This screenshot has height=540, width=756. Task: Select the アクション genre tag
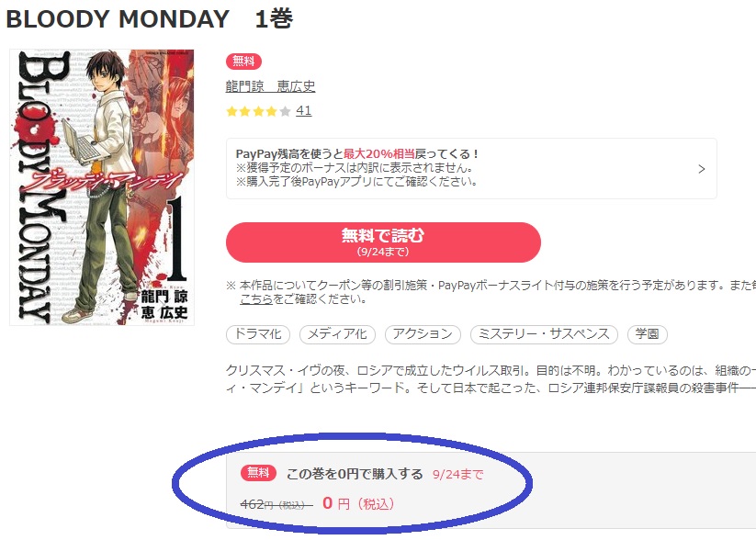(x=423, y=334)
